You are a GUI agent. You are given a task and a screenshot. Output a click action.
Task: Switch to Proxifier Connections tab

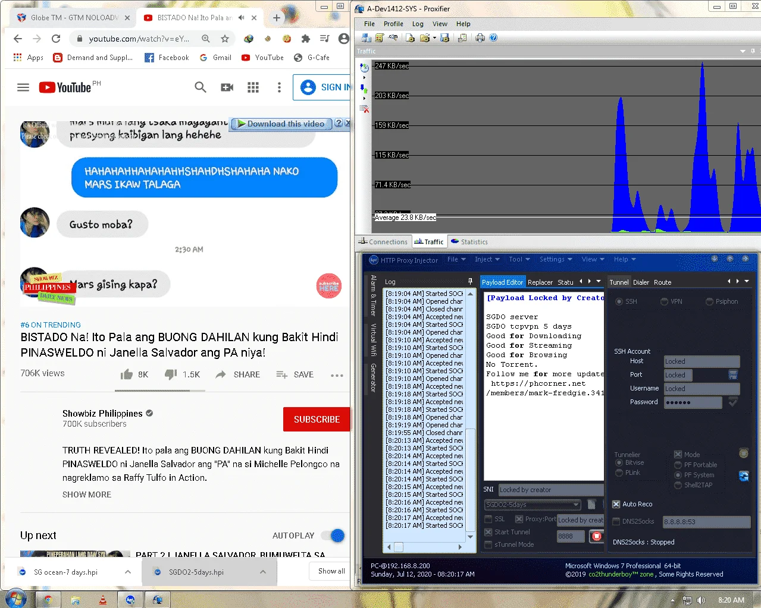(x=383, y=242)
